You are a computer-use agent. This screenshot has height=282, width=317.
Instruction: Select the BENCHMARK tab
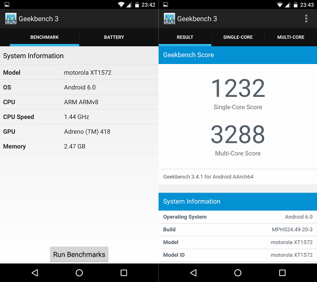pos(44,37)
